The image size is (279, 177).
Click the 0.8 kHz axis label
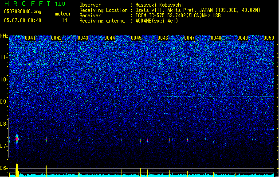(x=4, y=124)
